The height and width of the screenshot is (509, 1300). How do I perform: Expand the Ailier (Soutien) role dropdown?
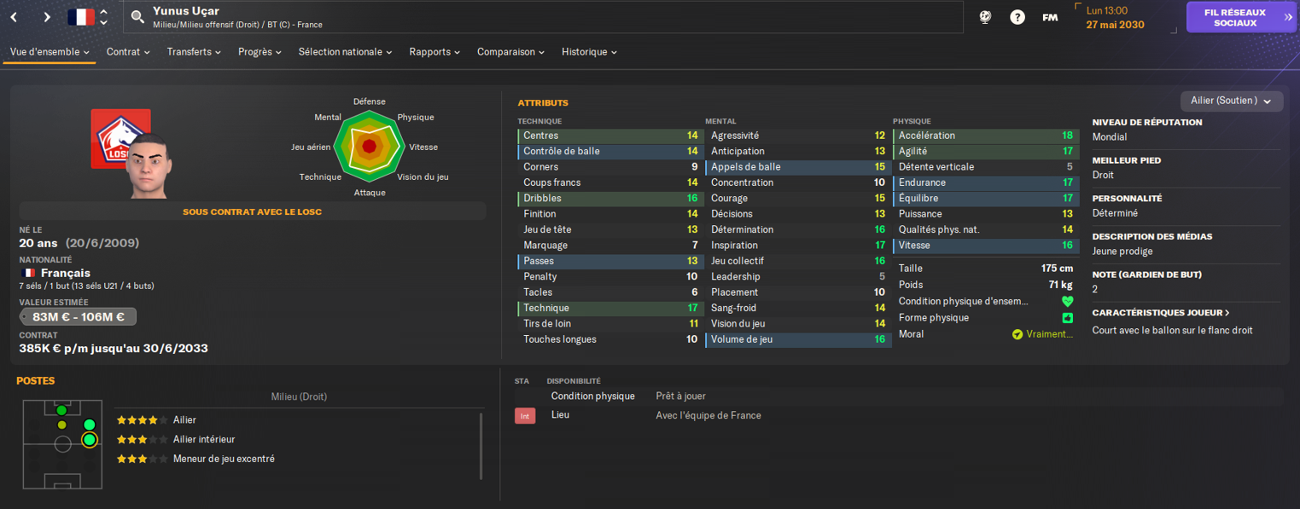(x=1232, y=101)
